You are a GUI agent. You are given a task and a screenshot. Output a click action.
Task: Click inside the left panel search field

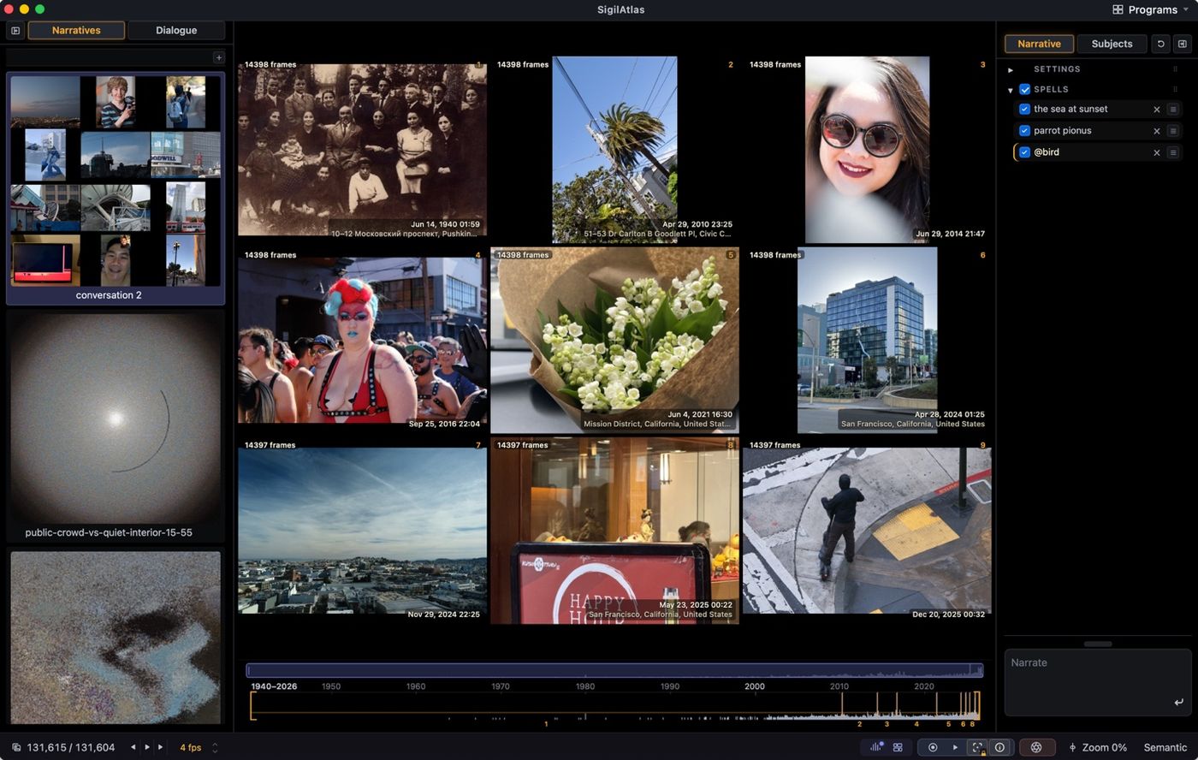(x=109, y=57)
